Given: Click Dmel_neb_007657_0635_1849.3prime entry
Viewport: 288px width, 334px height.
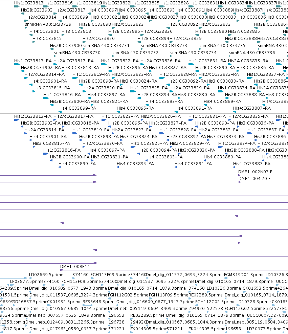Looking at the screenshot, I should coord(65,315).
